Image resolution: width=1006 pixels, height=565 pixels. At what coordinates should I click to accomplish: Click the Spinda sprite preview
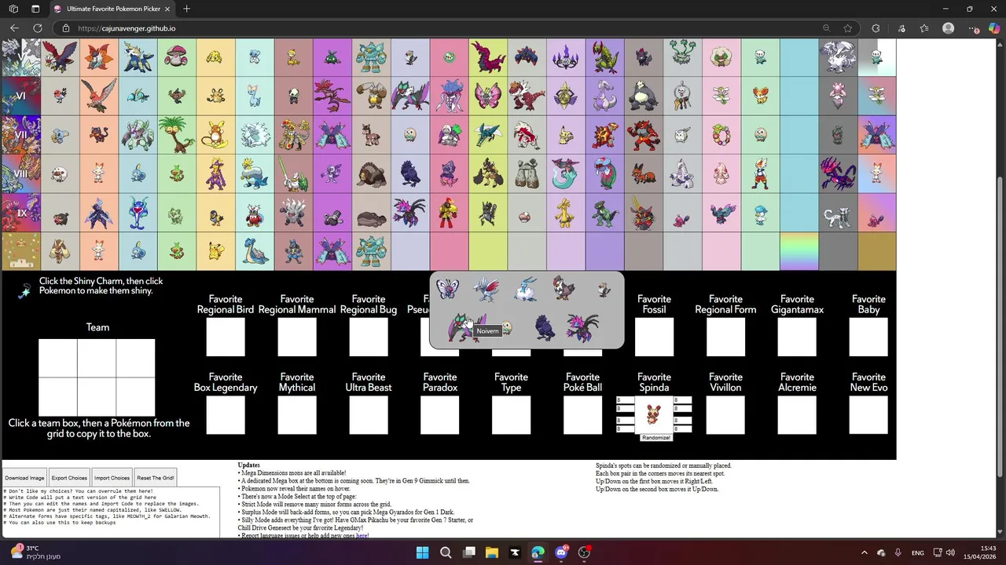tap(654, 415)
